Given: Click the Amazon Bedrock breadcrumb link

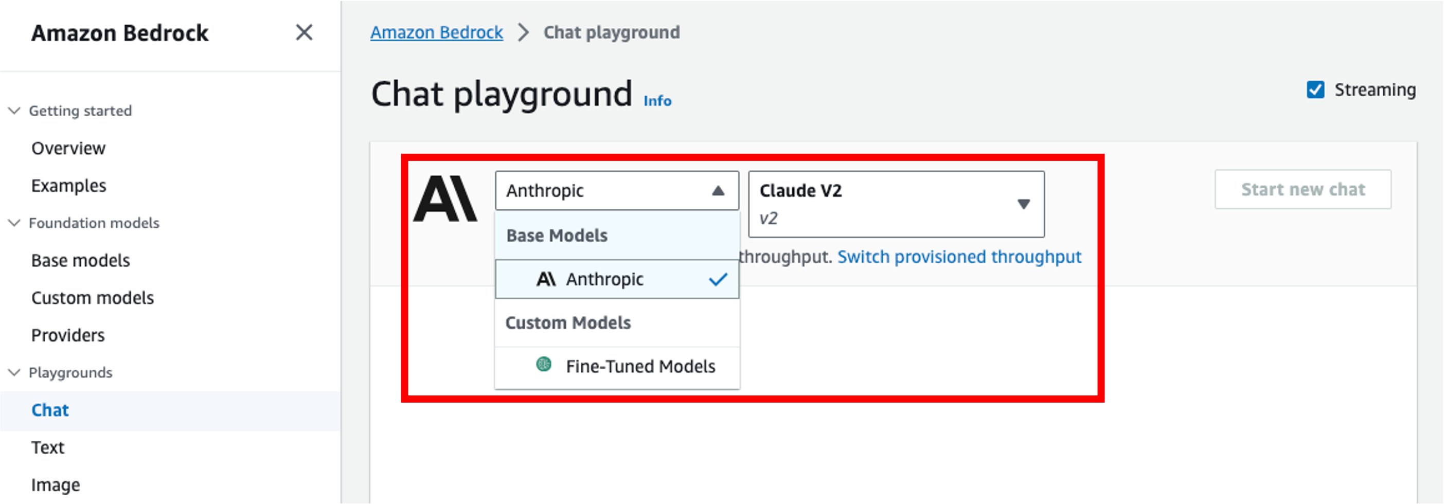Looking at the screenshot, I should tap(436, 32).
